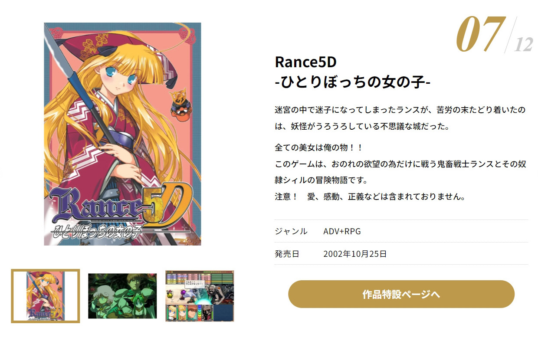Go to 作品特設ページへ button
Viewport: 538px width, 344px height.
[x=401, y=294]
